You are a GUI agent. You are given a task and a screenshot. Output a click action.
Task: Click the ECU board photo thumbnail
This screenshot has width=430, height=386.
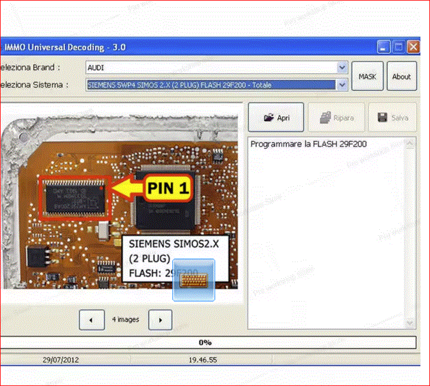click(x=120, y=202)
